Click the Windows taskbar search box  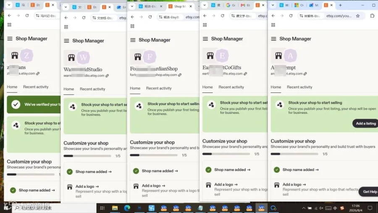54,208
